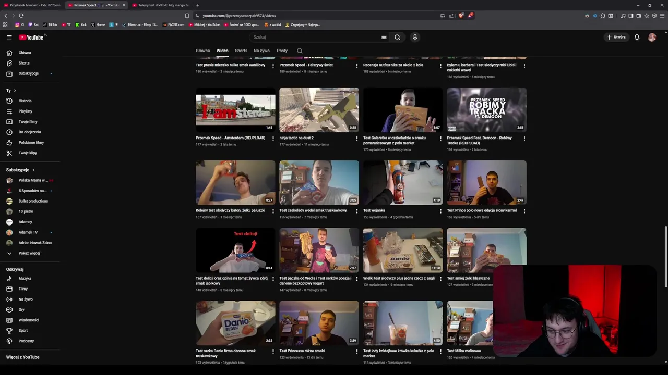Click the search magnifier button
668x375 pixels.
coord(397,37)
